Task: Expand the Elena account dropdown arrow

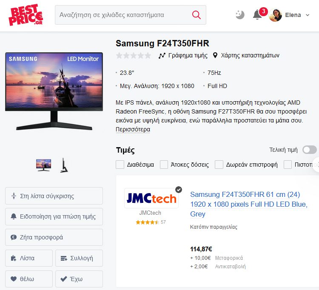Action: (x=308, y=15)
